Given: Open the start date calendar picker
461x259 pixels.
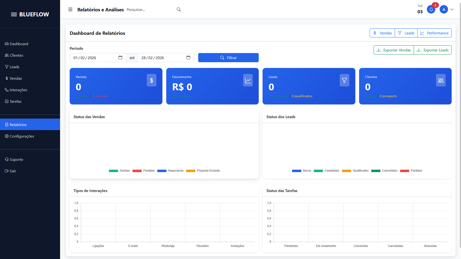Looking at the screenshot, I should [120, 58].
